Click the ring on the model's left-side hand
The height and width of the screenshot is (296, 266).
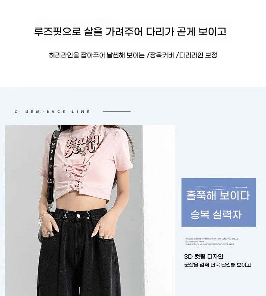[49, 232]
